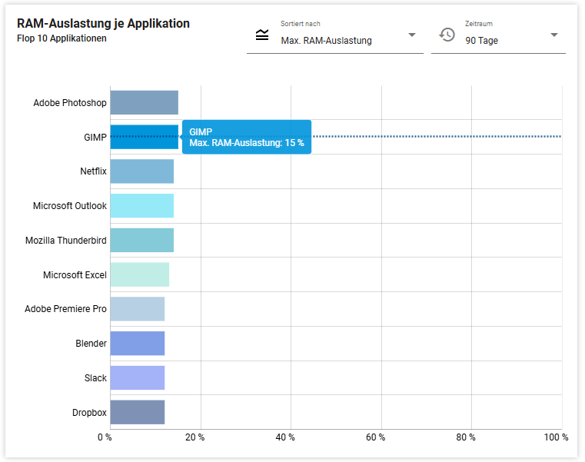
Task: Click the GIMP tooltip showing 15 %
Action: pyautogui.click(x=247, y=138)
